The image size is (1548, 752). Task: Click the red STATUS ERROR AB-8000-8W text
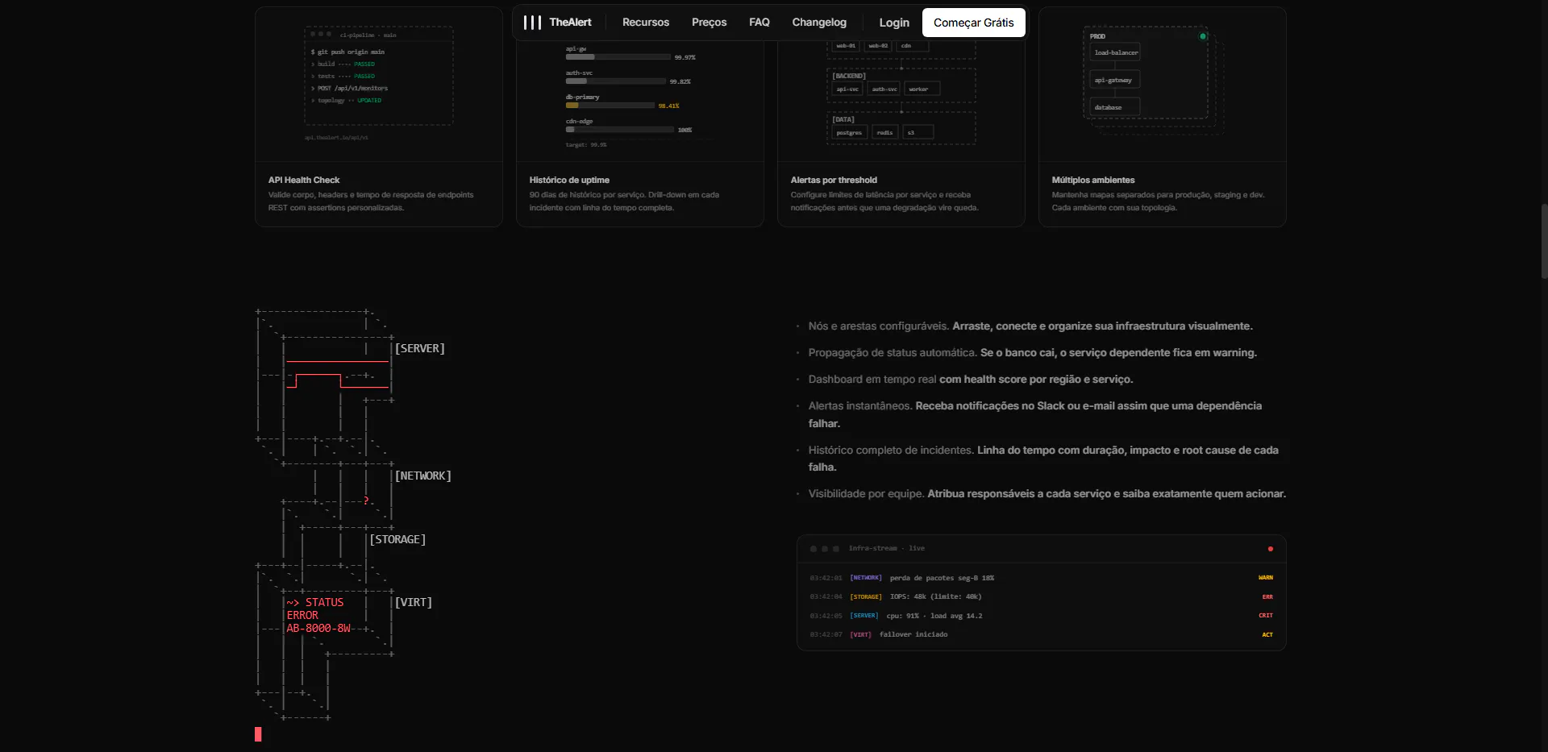point(318,615)
